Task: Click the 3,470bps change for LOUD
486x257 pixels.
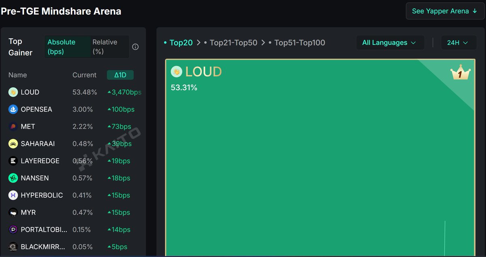Action: pos(124,92)
